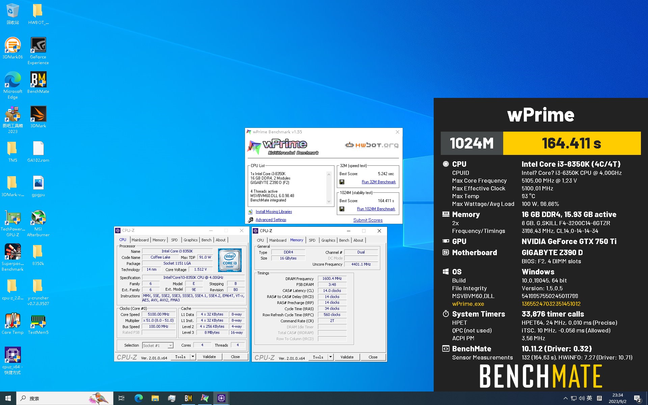Open the TM5 folder icon

[13, 152]
